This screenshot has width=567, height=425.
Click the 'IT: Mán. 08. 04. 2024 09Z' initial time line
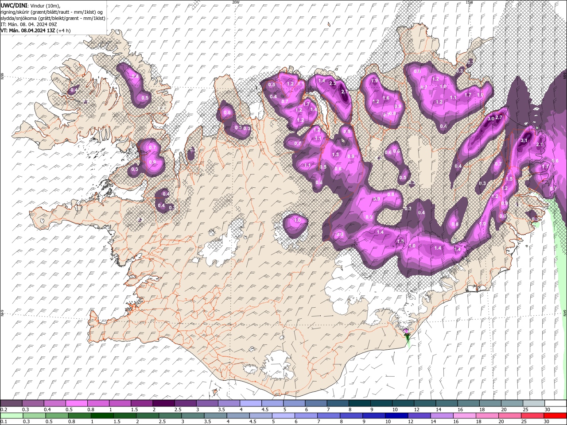pos(29,24)
